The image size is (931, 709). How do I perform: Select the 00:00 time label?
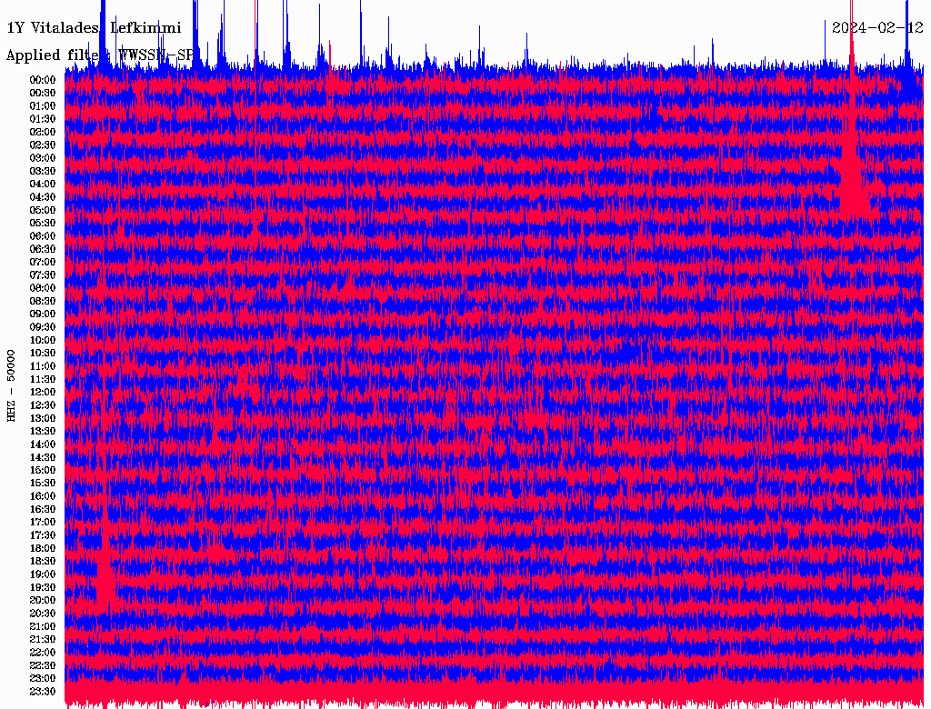click(x=43, y=80)
